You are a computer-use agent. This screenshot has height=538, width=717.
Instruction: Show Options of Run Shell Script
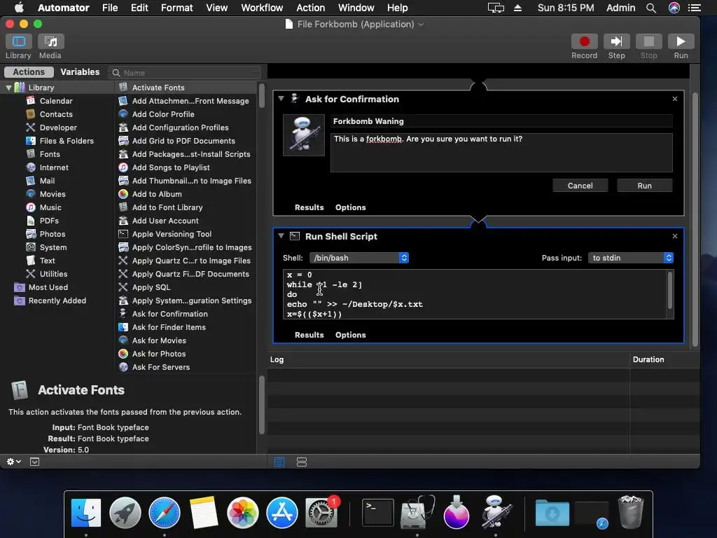(x=351, y=335)
